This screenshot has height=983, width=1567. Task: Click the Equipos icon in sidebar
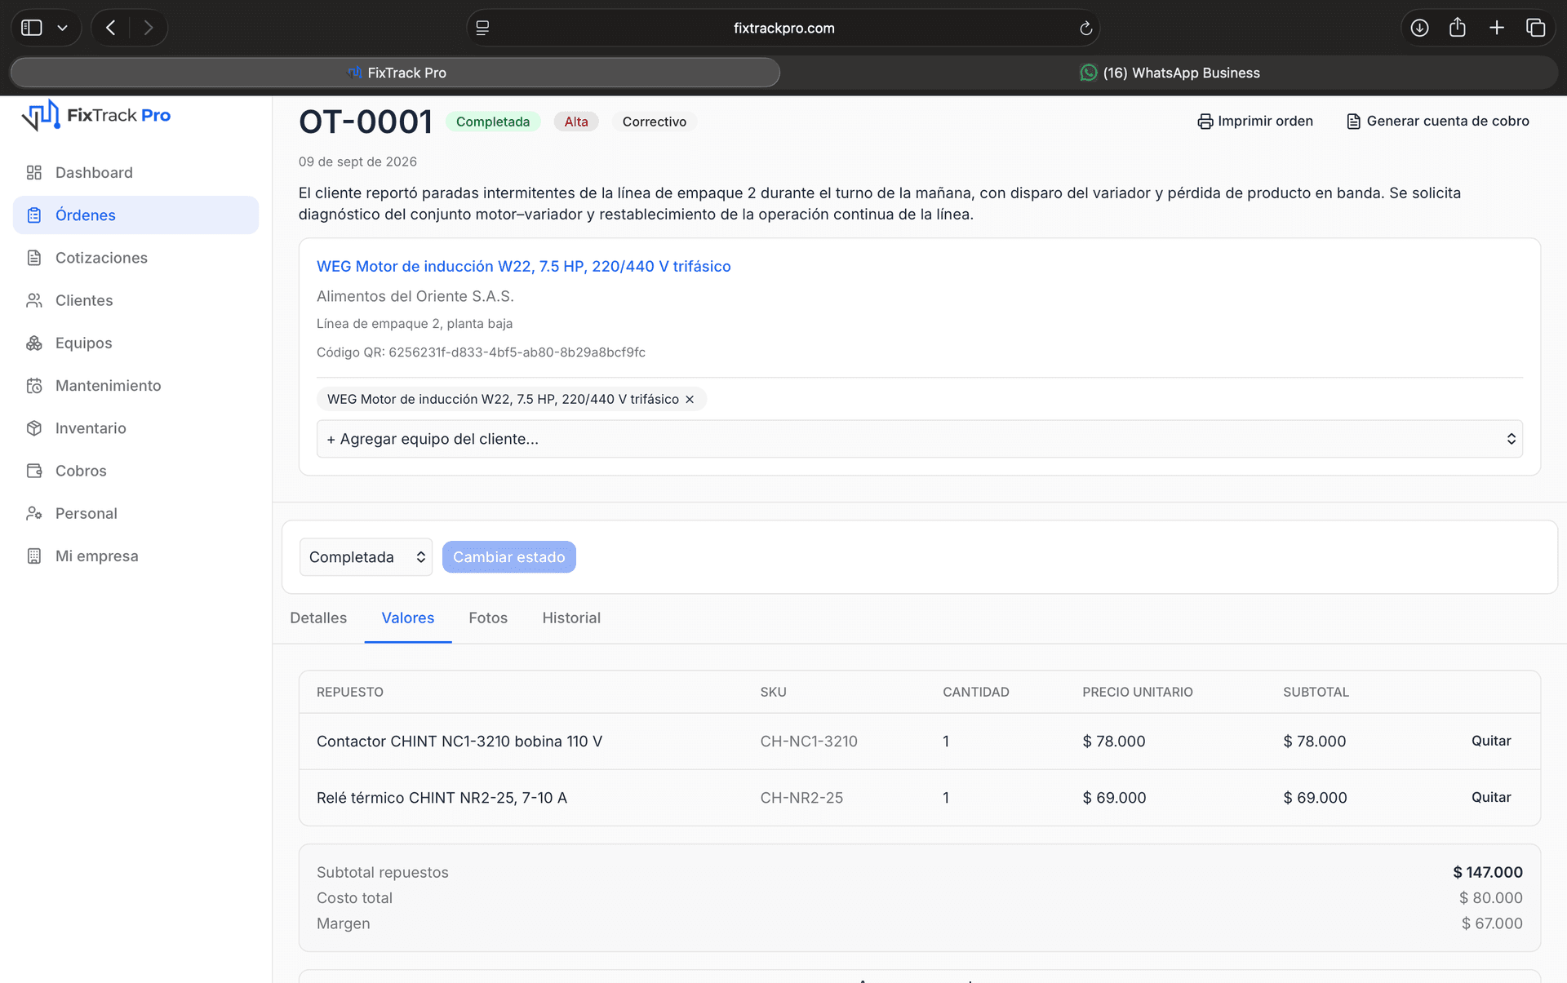pos(33,343)
